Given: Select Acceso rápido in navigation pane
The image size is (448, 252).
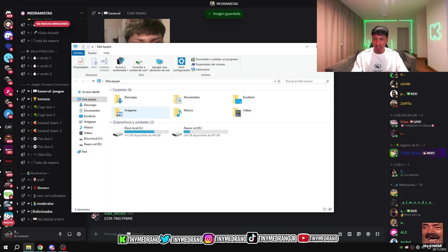Looking at the screenshot, I should [x=89, y=92].
